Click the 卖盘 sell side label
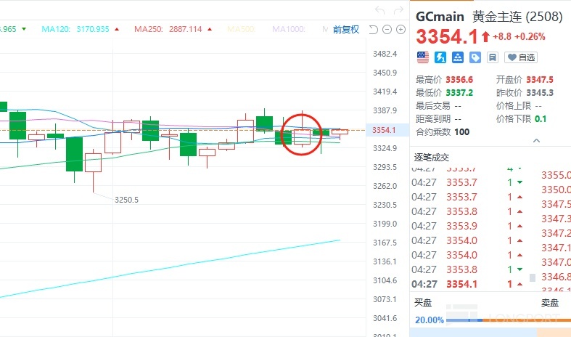This screenshot has width=571, height=337. (x=550, y=302)
